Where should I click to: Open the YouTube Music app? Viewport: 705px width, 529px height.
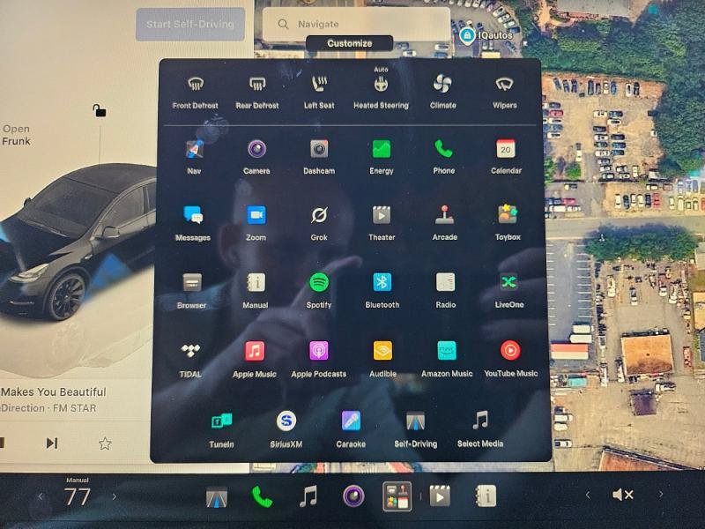coord(510,350)
